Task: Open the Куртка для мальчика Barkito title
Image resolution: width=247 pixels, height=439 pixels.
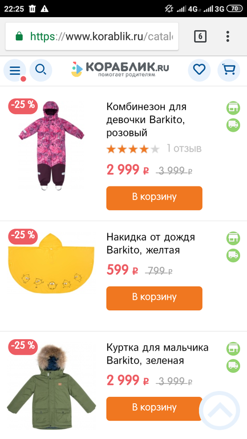Action: point(157,354)
